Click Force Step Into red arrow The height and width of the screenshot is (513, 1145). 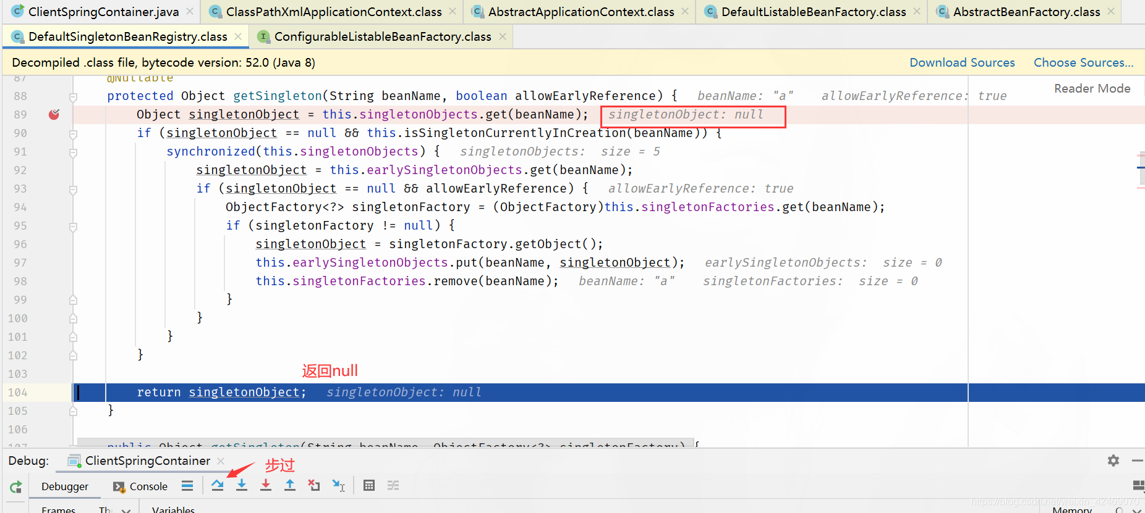tap(266, 486)
